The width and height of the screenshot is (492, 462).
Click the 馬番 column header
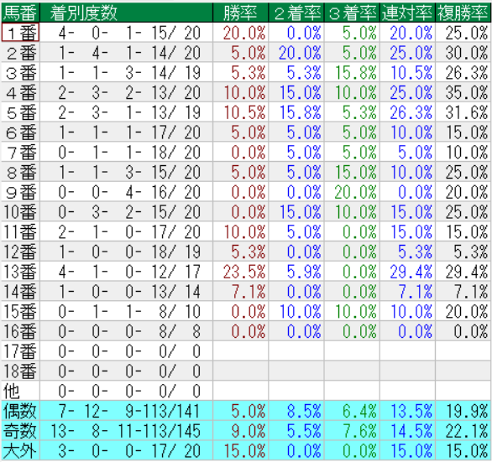coord(20,13)
